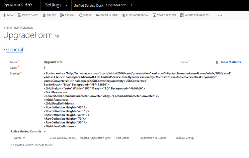The image size is (249, 158).
Task: Click the NEW command label
Action: pyautogui.click(x=10, y=15)
